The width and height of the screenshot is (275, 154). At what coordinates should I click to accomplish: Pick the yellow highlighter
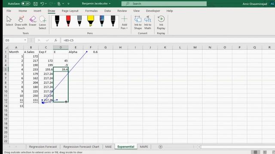coord(91,21)
